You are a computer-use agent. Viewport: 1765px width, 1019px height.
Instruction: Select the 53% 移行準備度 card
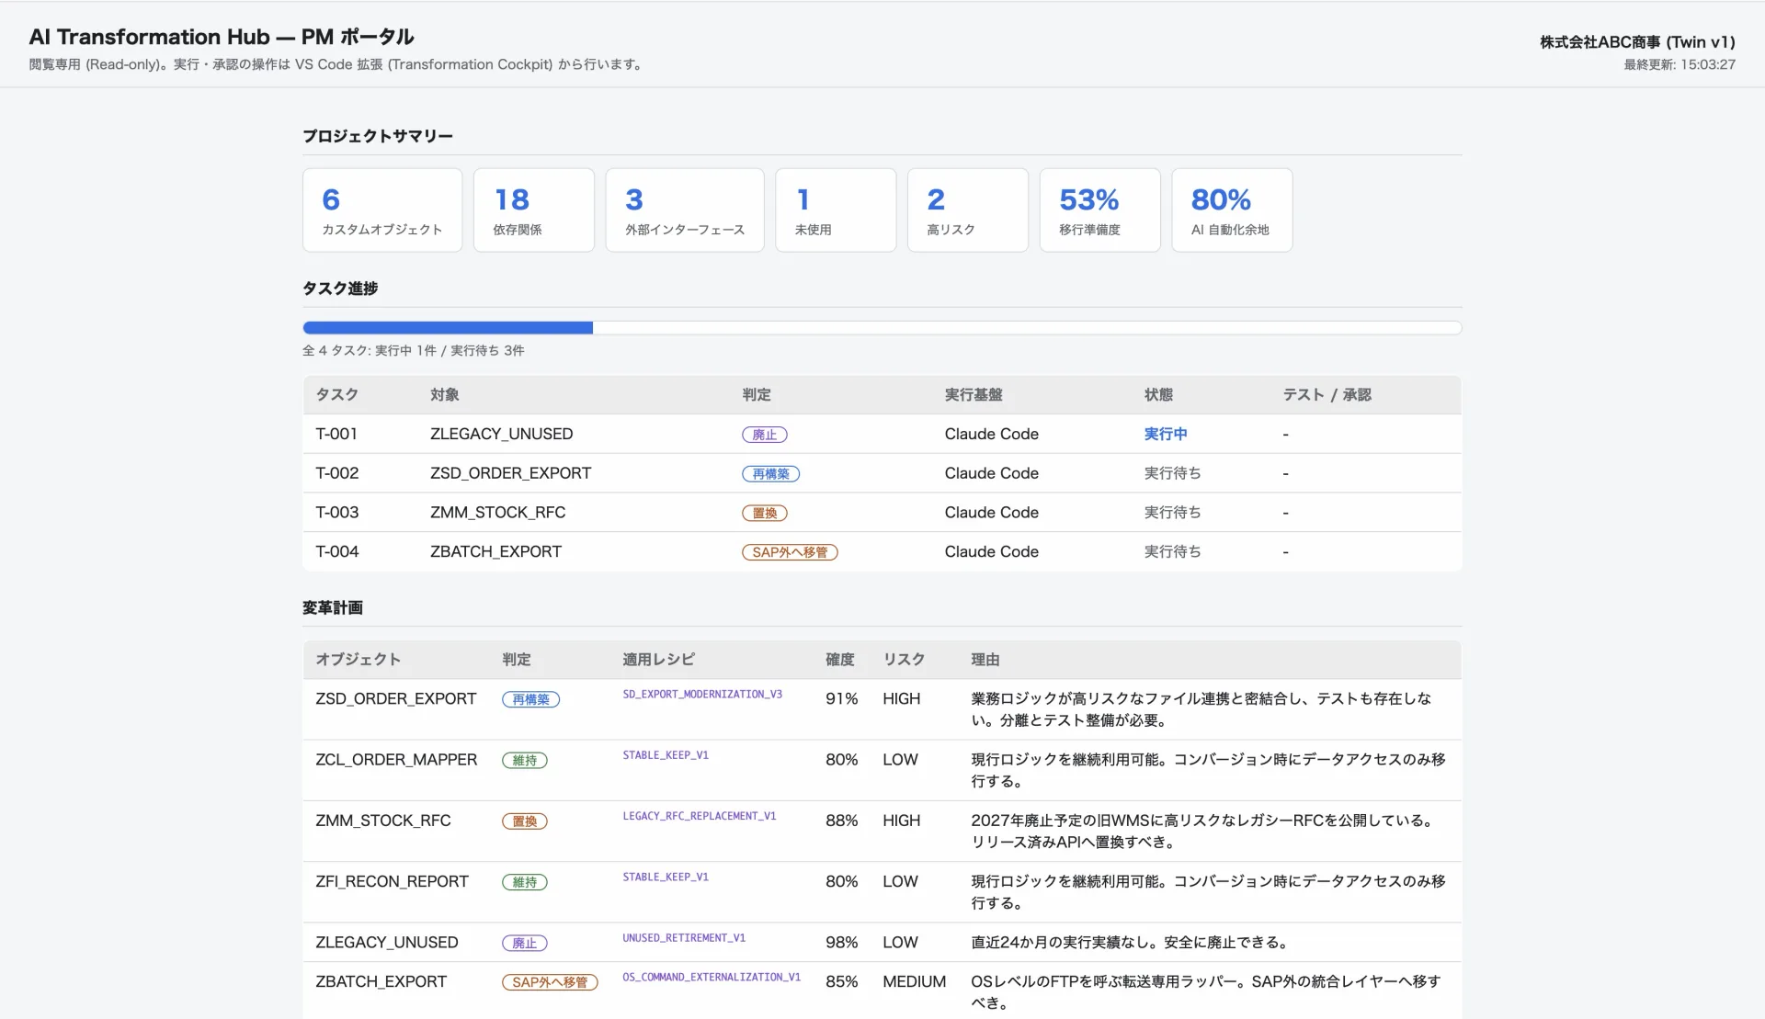point(1100,209)
